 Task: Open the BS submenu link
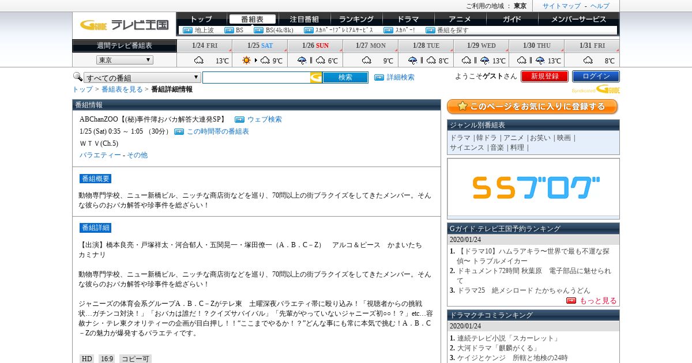click(x=239, y=30)
